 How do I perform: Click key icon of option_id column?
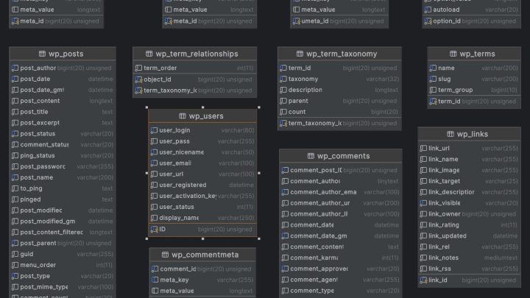point(428,21)
